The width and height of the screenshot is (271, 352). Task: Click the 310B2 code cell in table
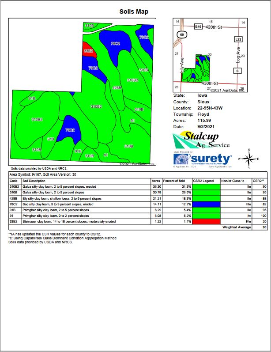click(x=15, y=187)
